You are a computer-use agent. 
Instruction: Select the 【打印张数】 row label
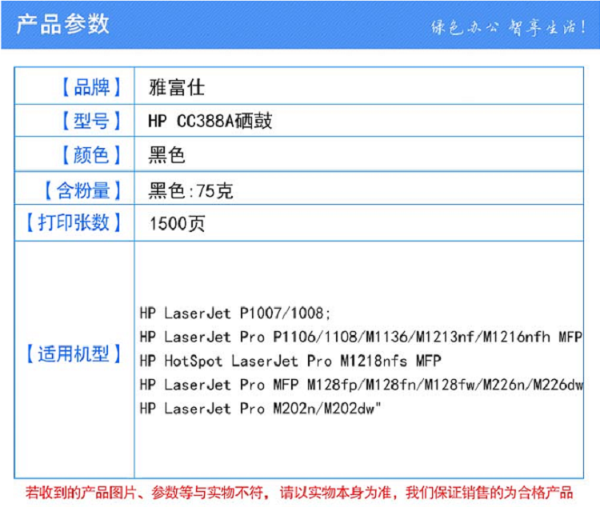74,223
